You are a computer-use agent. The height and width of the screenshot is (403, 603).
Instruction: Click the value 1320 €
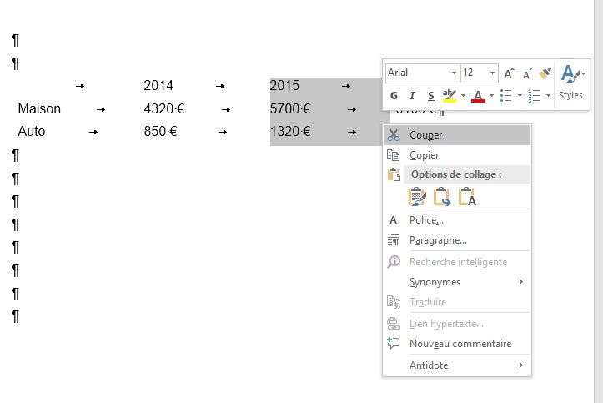click(x=290, y=132)
